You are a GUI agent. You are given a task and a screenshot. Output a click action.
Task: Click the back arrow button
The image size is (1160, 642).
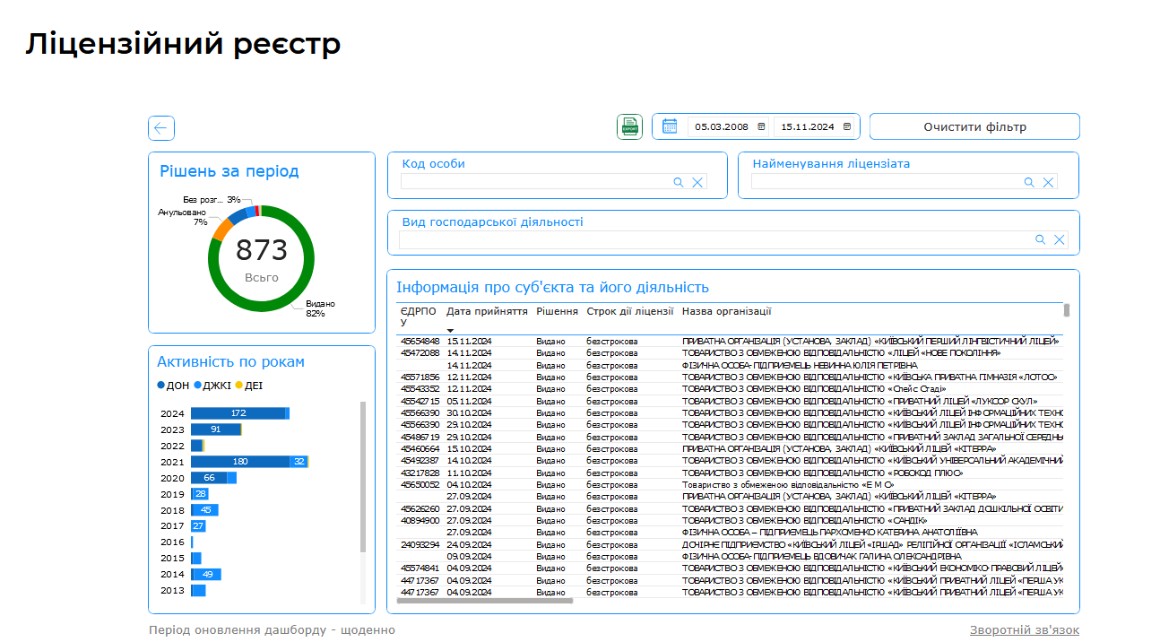(161, 128)
